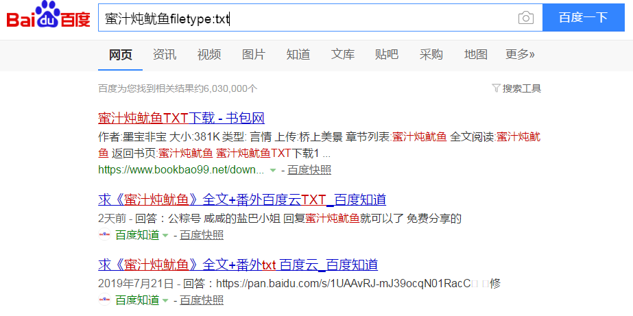633x316 pixels.
Task: Expand dropdown arrow next to bookbao99 URL
Action: coord(273,170)
